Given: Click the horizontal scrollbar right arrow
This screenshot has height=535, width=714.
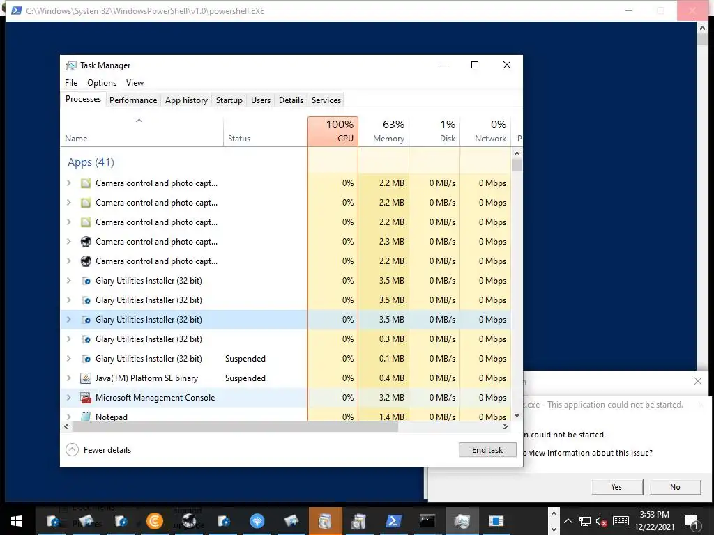Looking at the screenshot, I should pyautogui.click(x=505, y=427).
